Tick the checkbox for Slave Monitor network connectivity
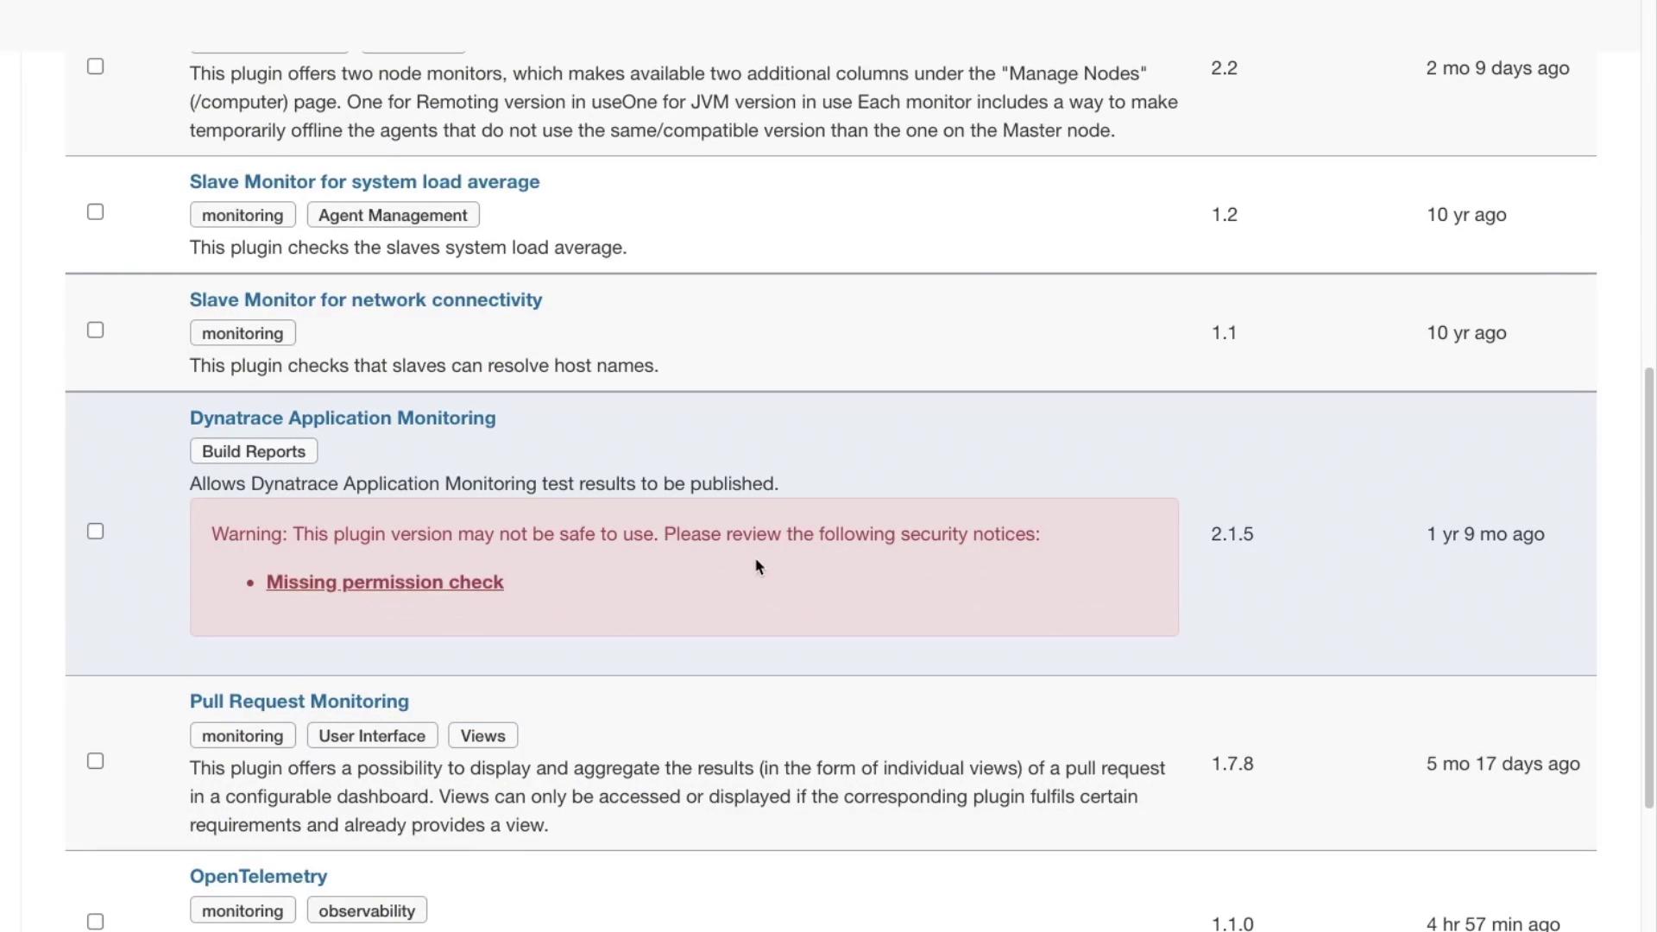 [x=96, y=331]
